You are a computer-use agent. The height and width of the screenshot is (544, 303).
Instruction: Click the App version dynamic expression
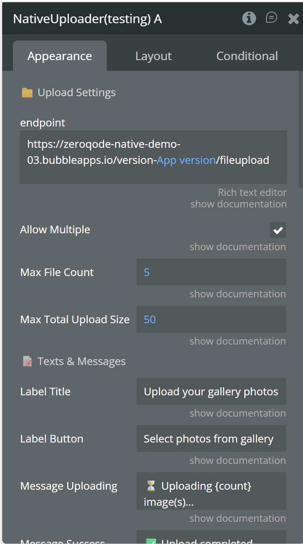click(x=186, y=160)
